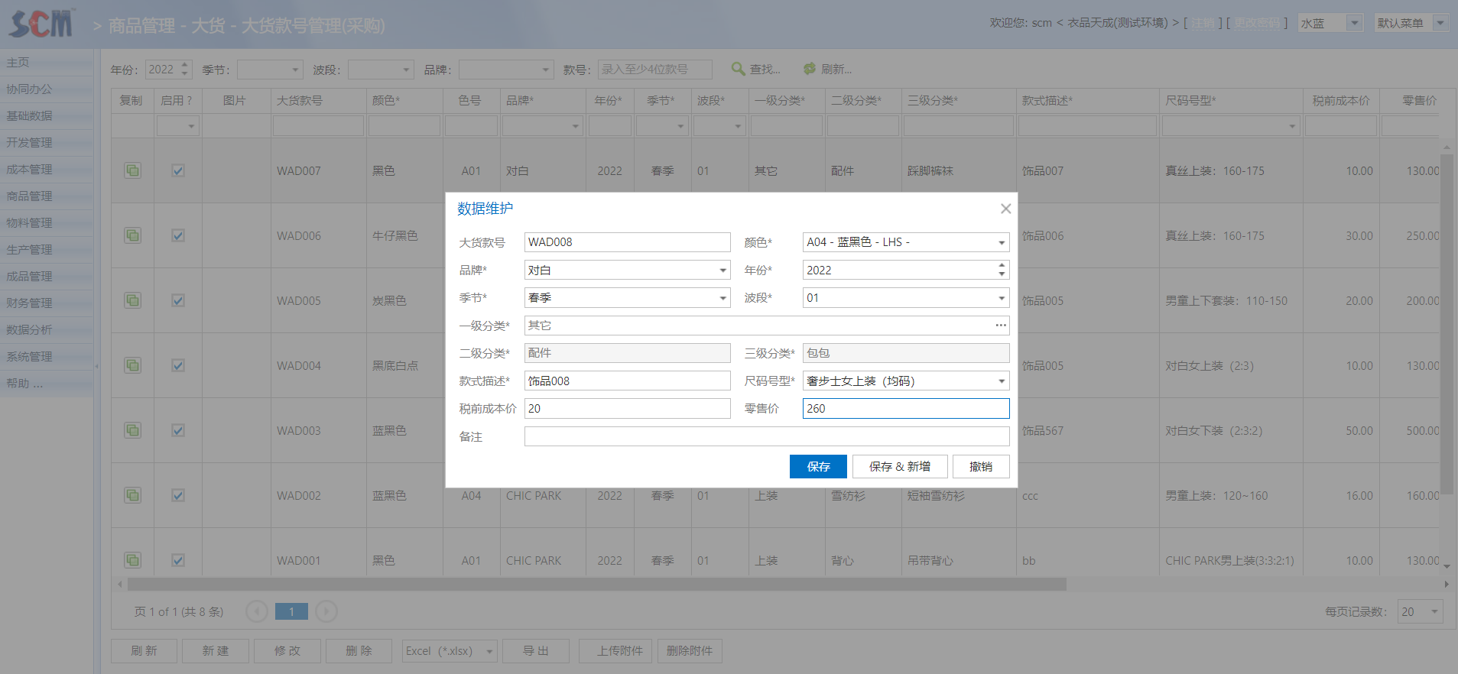Click the 刷新 refresh icon in the filter bar
Image resolution: width=1458 pixels, height=674 pixels.
pos(810,69)
